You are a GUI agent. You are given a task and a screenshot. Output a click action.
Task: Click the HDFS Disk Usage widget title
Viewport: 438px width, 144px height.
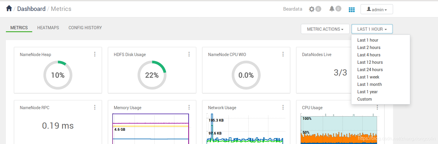tap(130, 55)
